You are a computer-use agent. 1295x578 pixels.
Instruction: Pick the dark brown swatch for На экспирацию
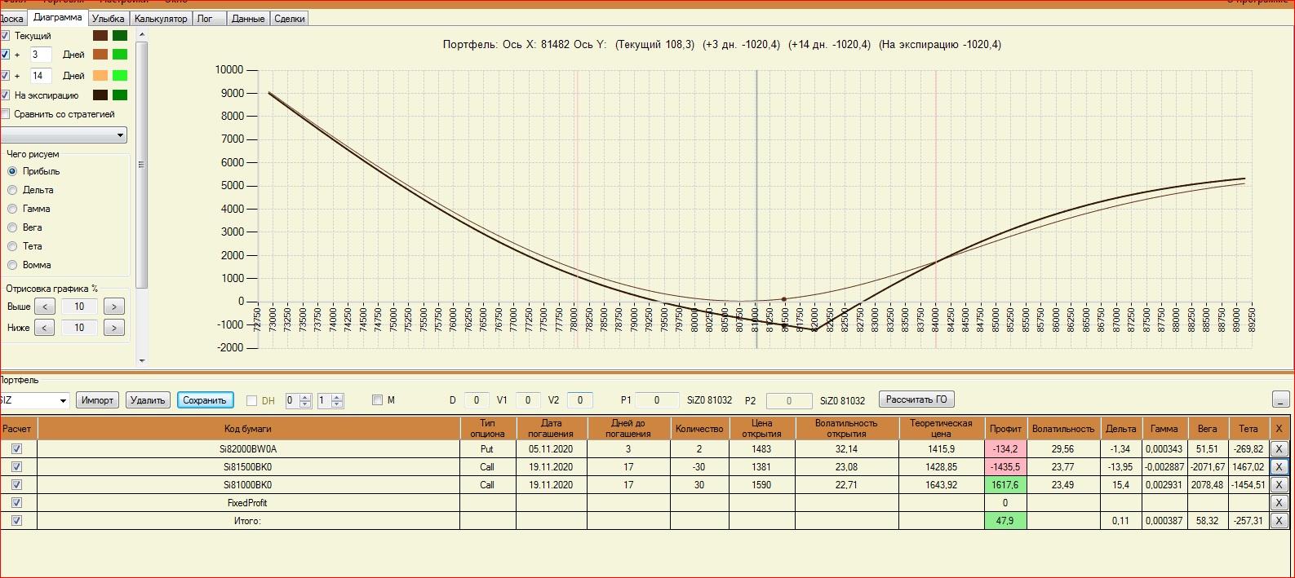[x=100, y=95]
